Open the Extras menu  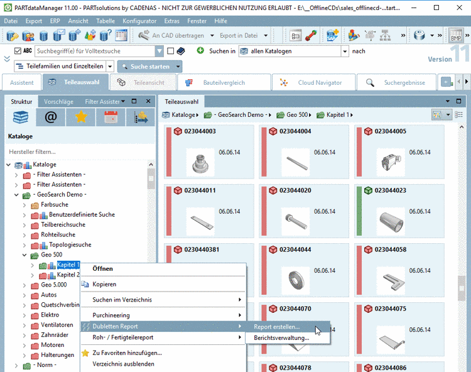tap(172, 21)
